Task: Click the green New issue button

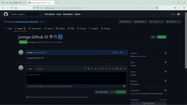Action: click(x=162, y=37)
